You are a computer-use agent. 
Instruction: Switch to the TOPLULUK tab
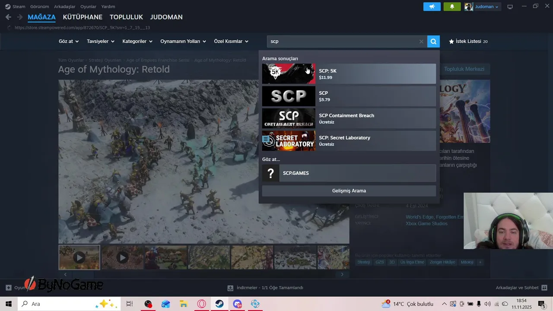tap(126, 17)
